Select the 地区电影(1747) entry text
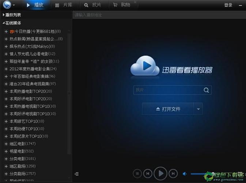 (x=23, y=144)
